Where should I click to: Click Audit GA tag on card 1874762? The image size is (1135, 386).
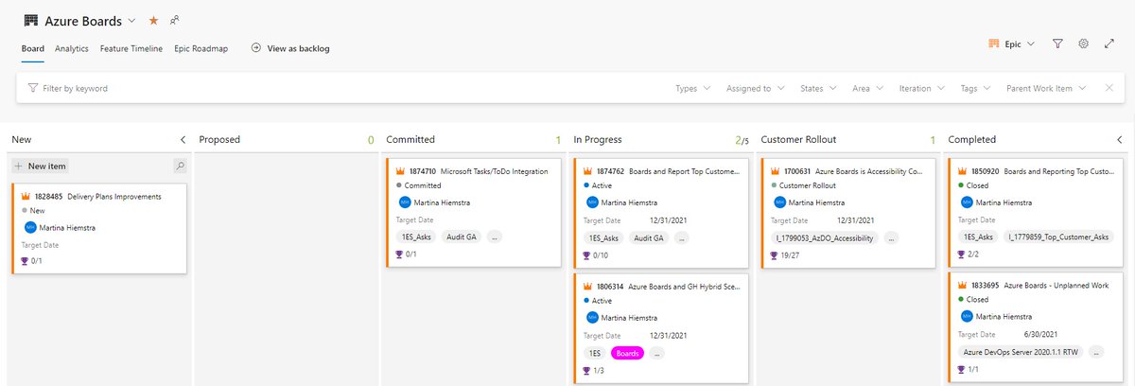(x=649, y=238)
